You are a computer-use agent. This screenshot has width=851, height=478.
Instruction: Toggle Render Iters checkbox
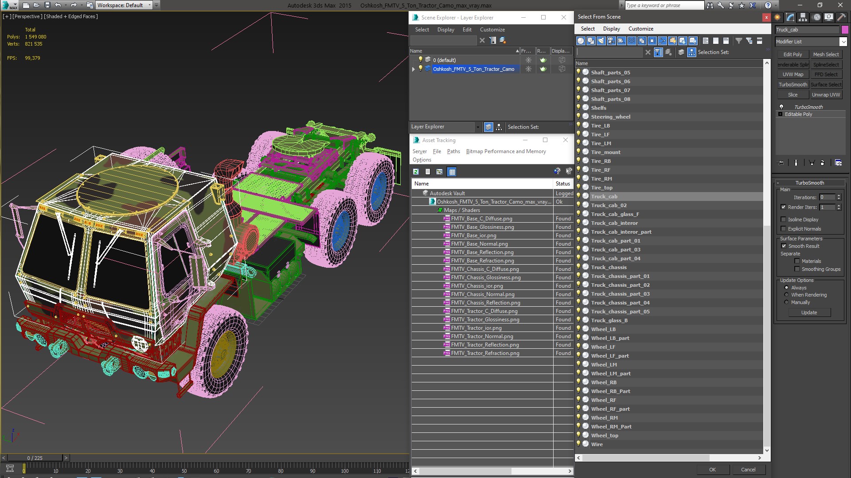tap(783, 207)
